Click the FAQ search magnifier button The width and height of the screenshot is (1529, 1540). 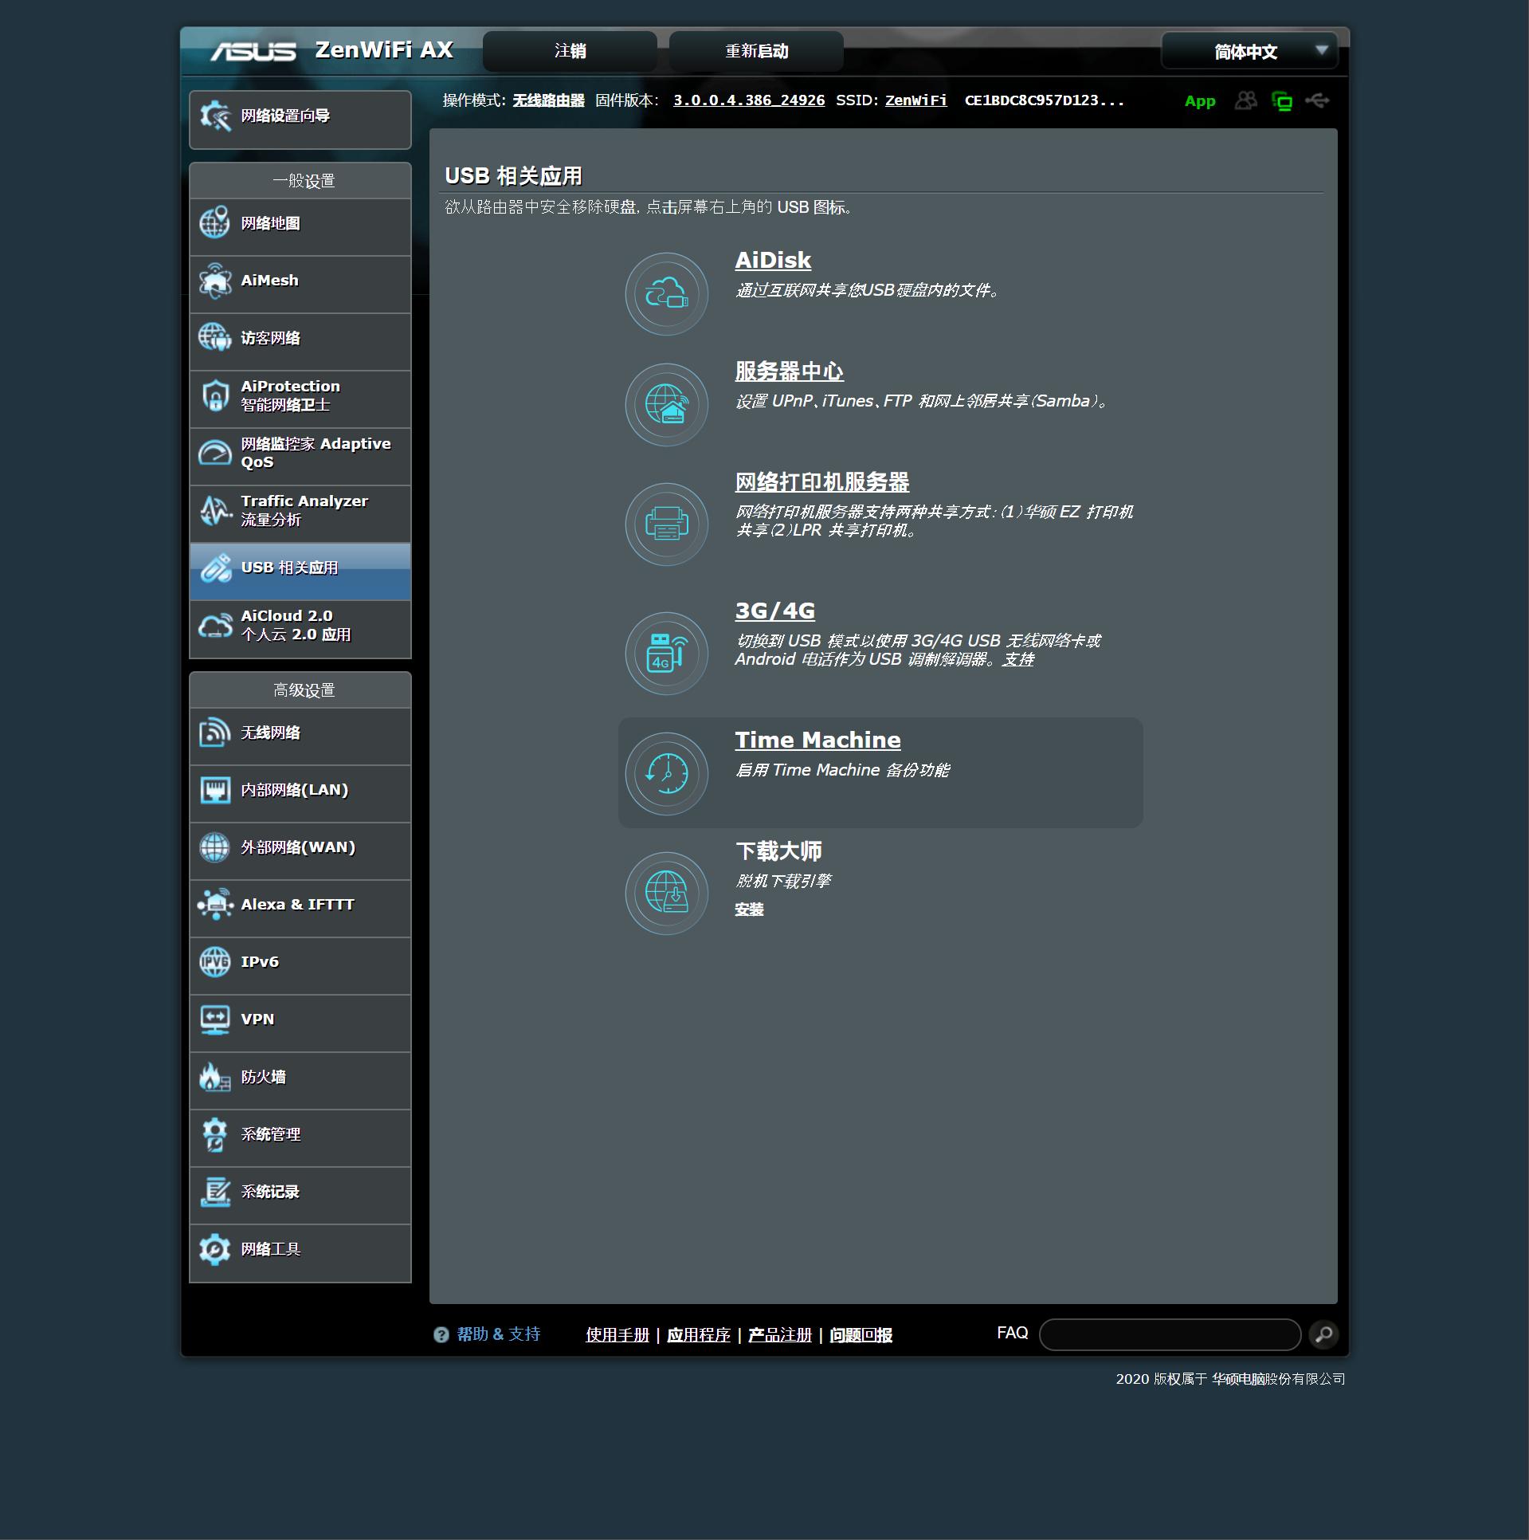point(1323,1334)
